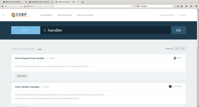Click the magnifier in browser search box

click(x=173, y=6)
